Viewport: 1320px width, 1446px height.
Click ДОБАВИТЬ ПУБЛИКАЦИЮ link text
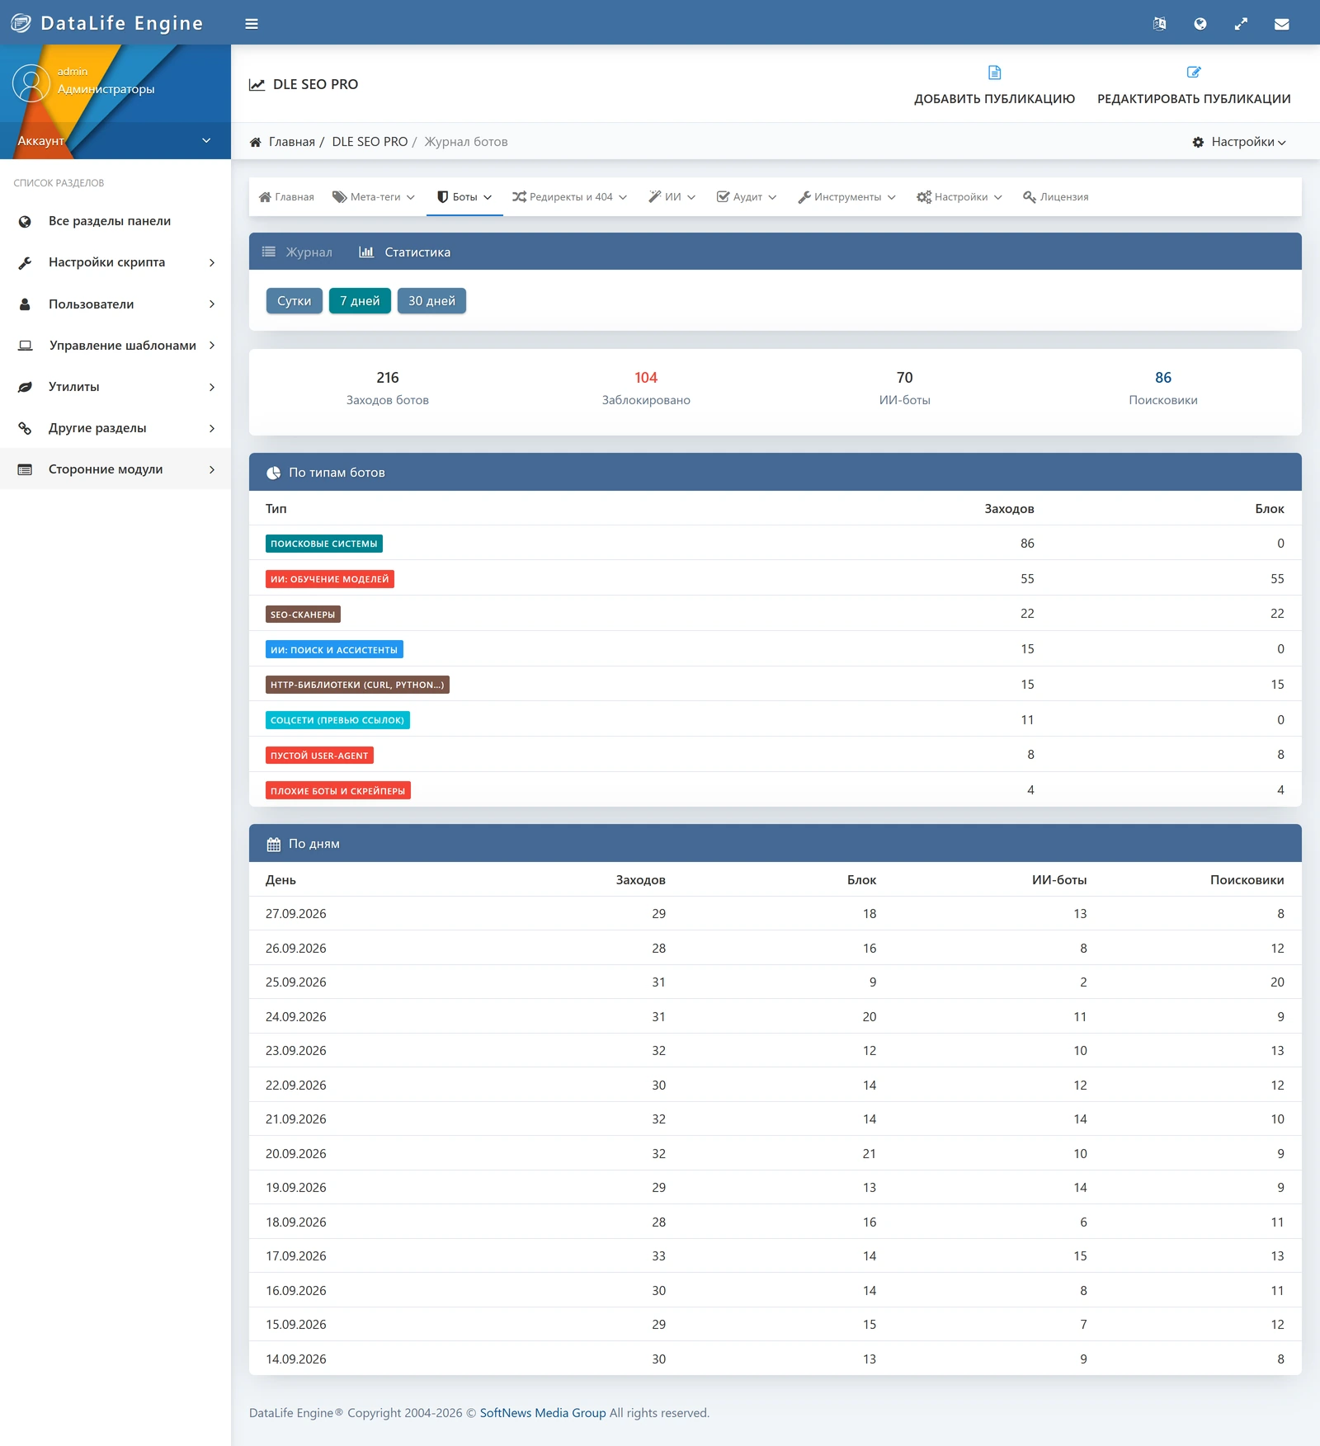click(x=994, y=99)
